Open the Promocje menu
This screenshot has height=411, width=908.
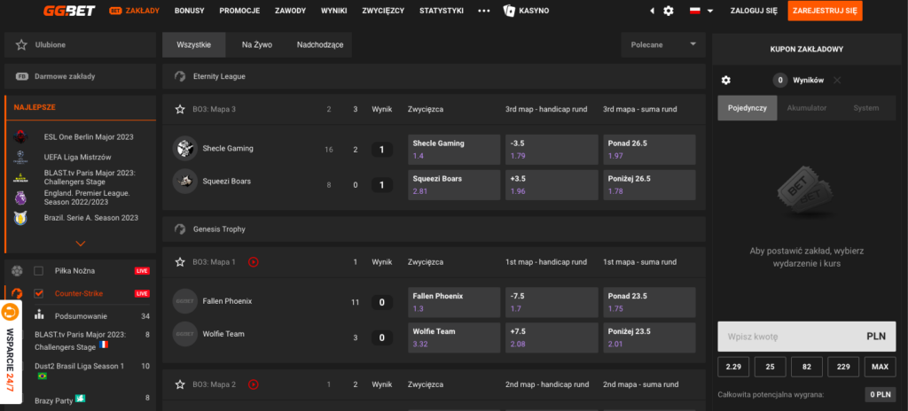(x=239, y=11)
